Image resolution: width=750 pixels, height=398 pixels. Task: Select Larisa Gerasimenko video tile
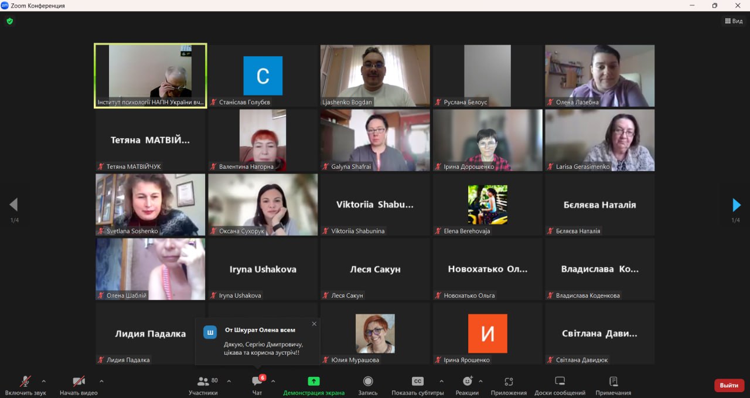pos(600,140)
